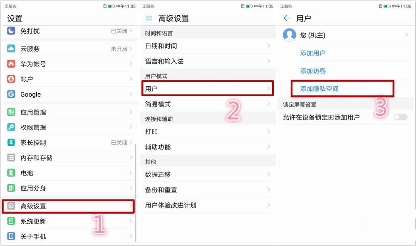Open the hamburger menu beside 高级设置

(x=149, y=18)
